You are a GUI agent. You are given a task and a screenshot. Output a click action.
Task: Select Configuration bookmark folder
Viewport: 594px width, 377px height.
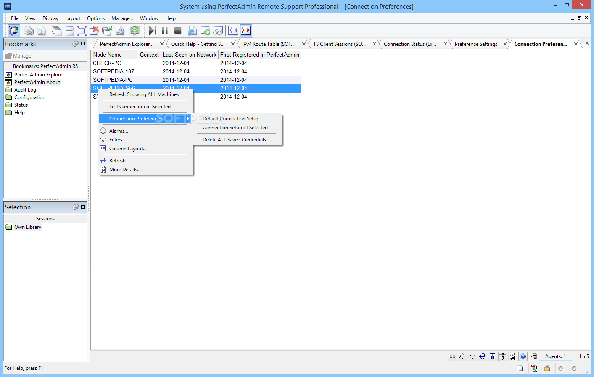pyautogui.click(x=29, y=97)
